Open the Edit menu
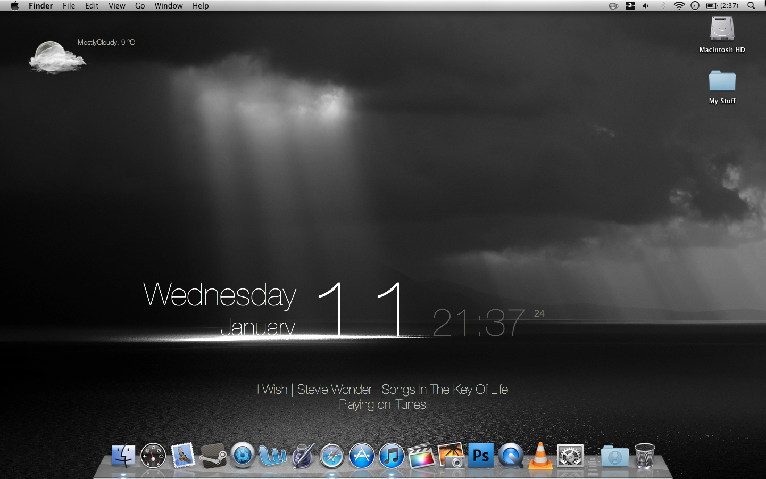766x479 pixels. tap(91, 6)
